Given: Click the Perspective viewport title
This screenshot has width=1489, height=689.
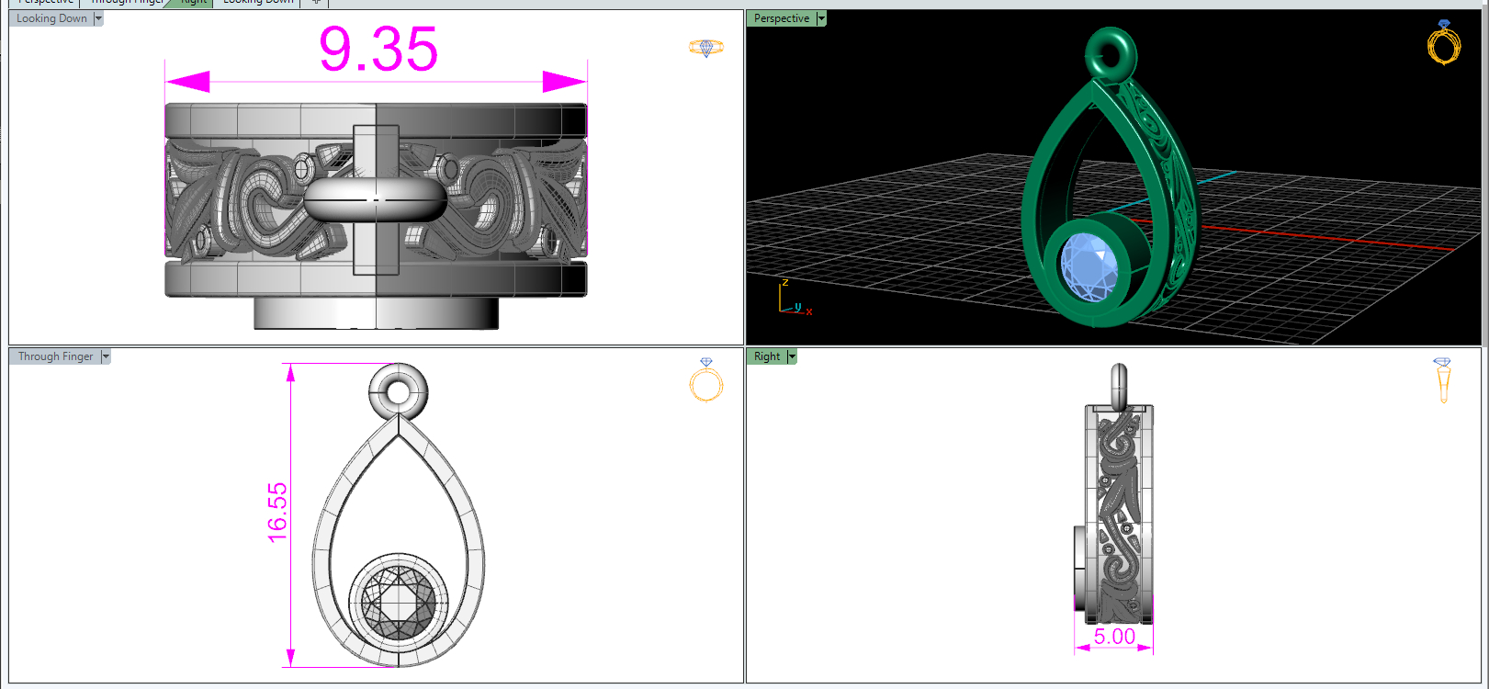Looking at the screenshot, I should pyautogui.click(x=782, y=18).
